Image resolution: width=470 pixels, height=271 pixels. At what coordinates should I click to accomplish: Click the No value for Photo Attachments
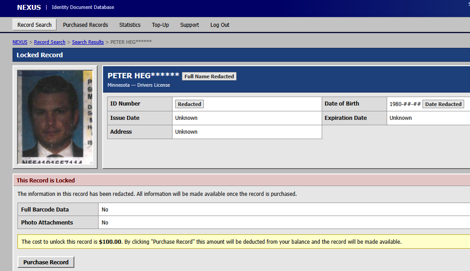(x=105, y=223)
